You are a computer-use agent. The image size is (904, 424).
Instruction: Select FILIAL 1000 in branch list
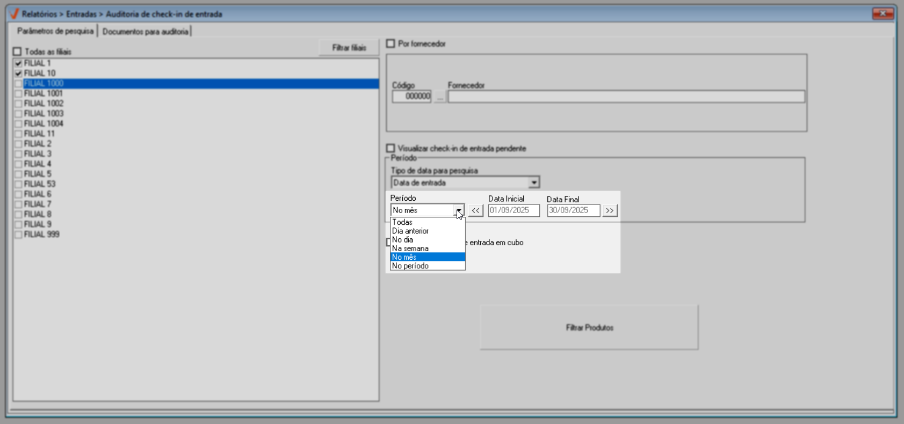(x=44, y=83)
